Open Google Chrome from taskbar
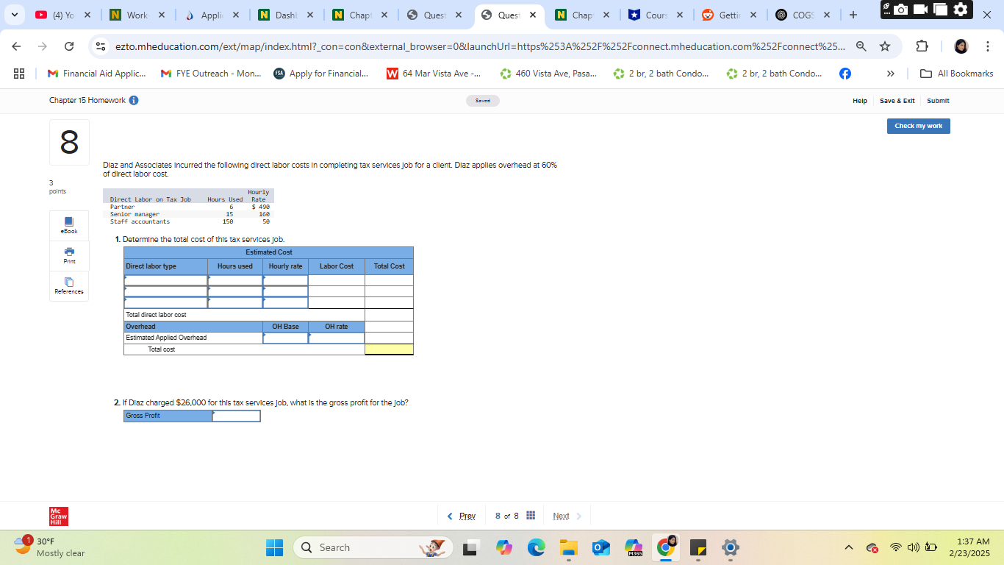This screenshot has width=1004, height=565. [666, 548]
